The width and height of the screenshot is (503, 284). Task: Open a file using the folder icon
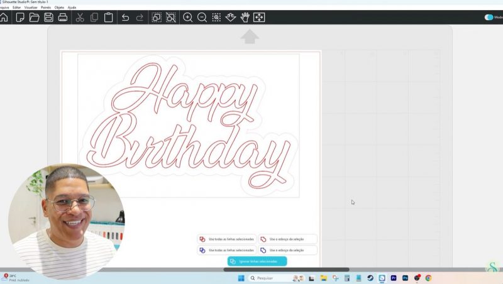click(34, 18)
